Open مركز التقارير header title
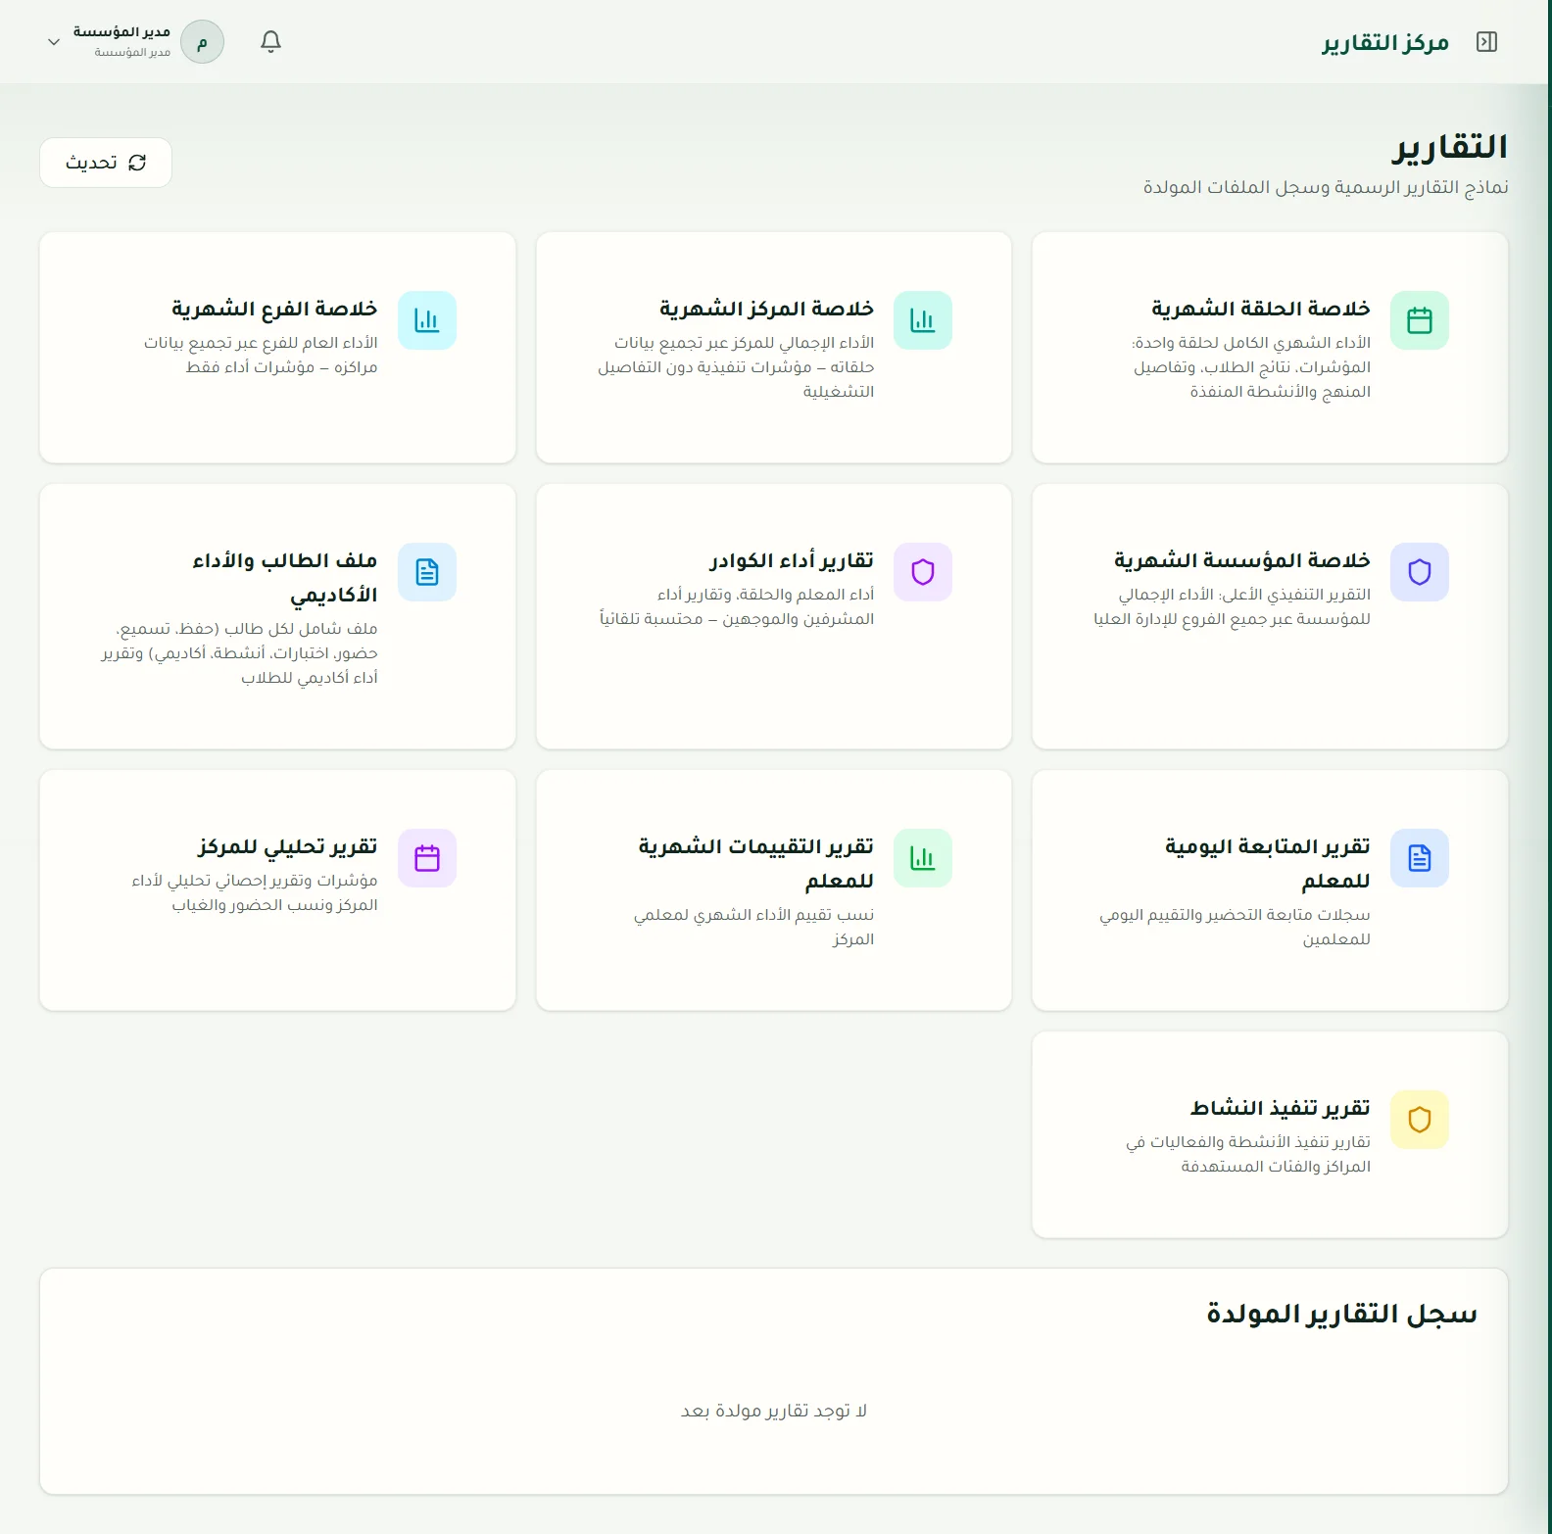The image size is (1552, 1534). (x=1385, y=42)
